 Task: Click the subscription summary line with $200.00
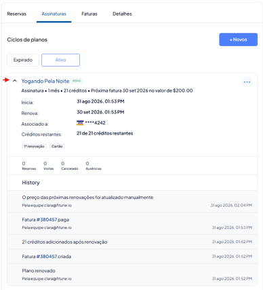(107, 91)
